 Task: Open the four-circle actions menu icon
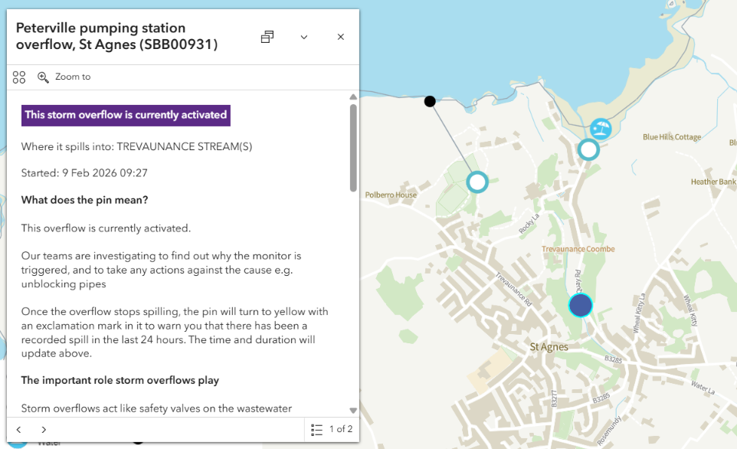19,77
